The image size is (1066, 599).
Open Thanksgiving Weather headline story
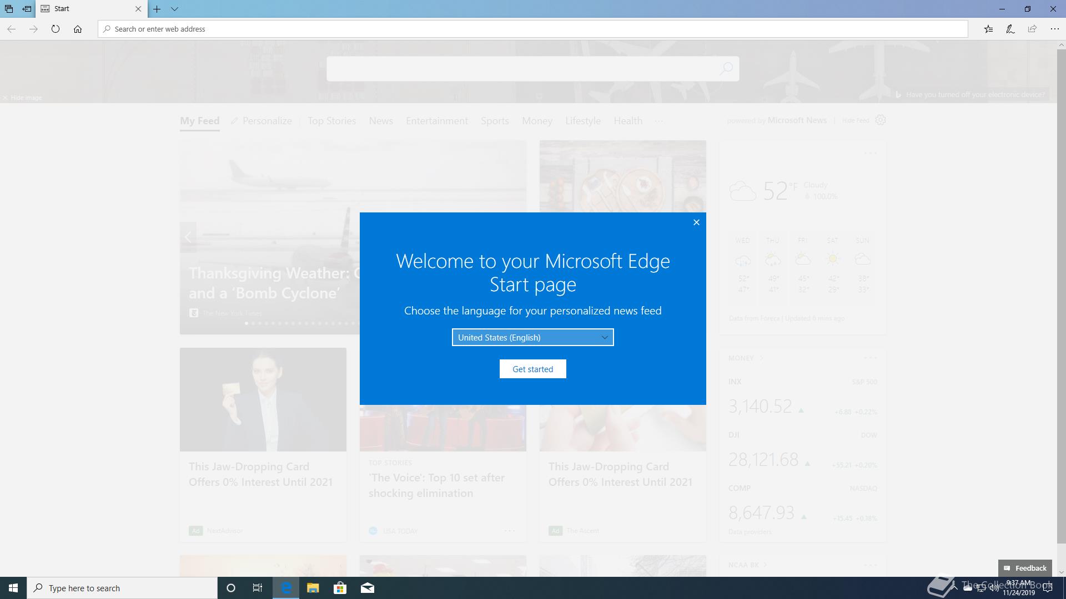coord(274,283)
